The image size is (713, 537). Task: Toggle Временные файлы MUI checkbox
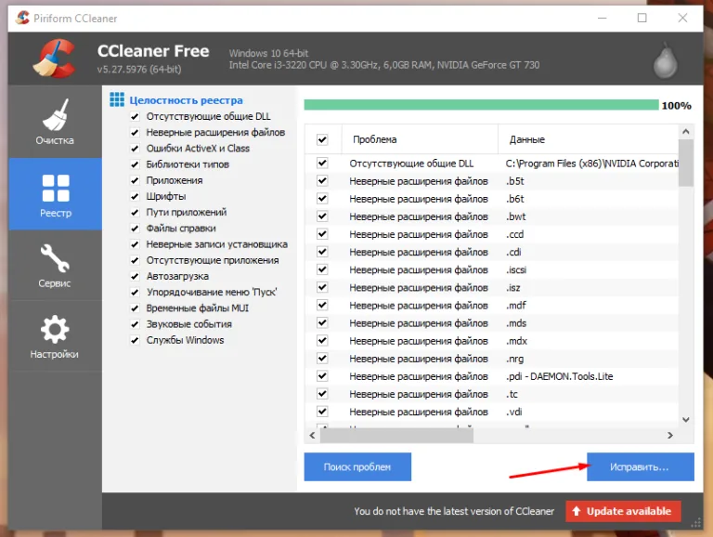(135, 308)
